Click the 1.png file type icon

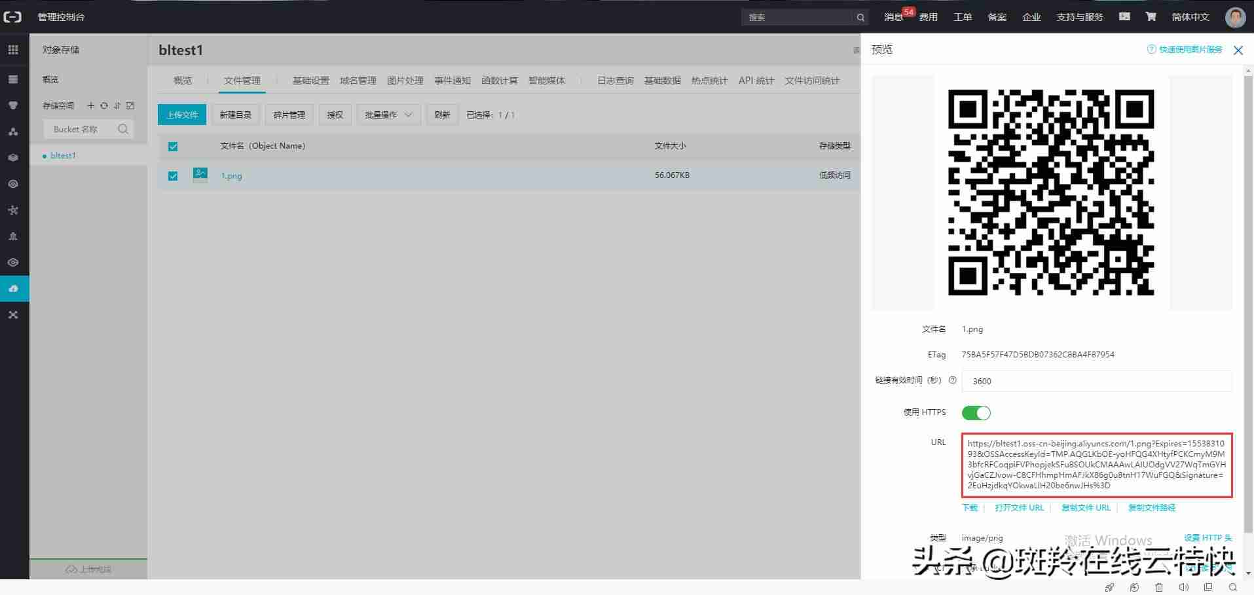coord(200,175)
